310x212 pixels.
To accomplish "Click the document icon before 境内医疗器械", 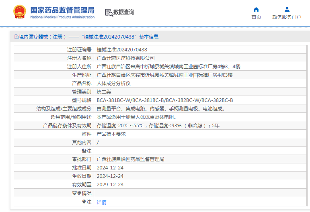I will 16,37.
